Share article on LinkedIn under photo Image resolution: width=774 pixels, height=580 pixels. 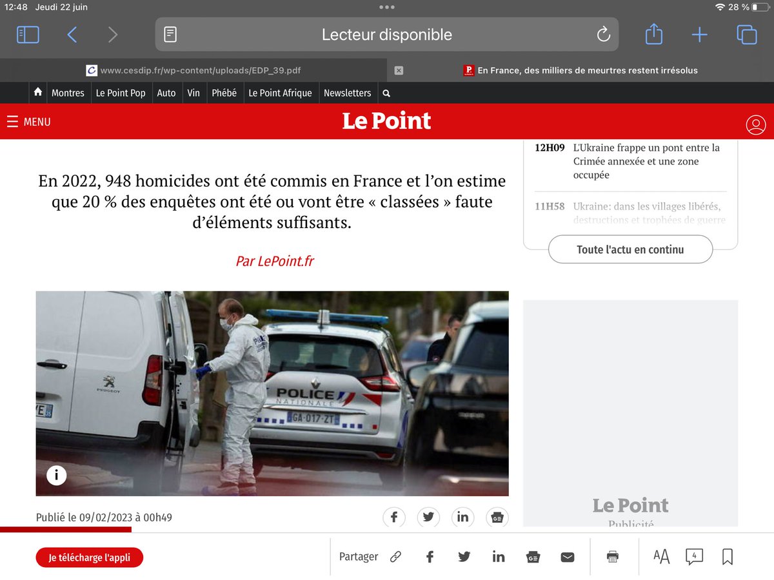(462, 517)
